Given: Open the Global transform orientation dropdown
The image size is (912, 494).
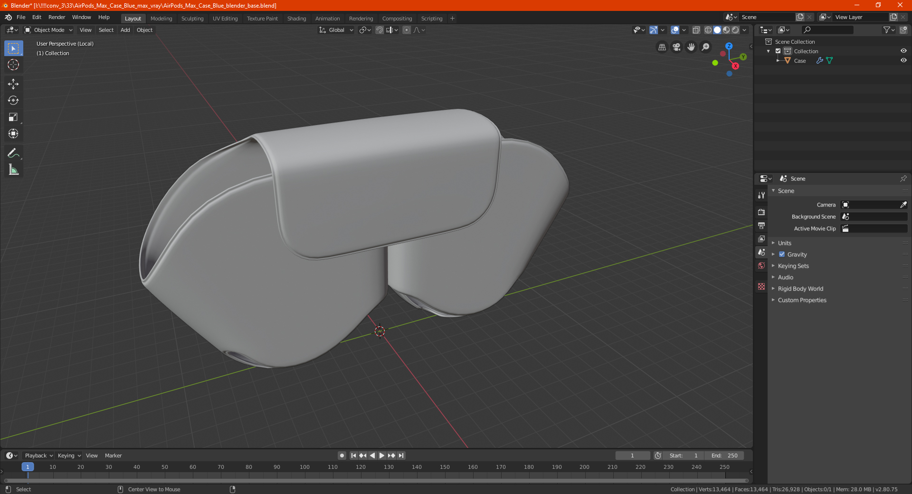Looking at the screenshot, I should click(x=336, y=30).
